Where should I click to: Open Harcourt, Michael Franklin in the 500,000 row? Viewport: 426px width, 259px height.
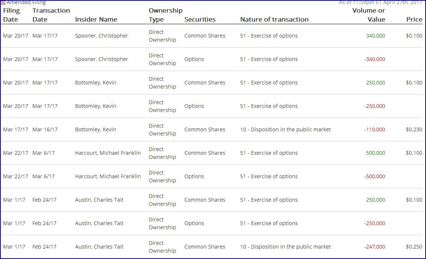108,153
